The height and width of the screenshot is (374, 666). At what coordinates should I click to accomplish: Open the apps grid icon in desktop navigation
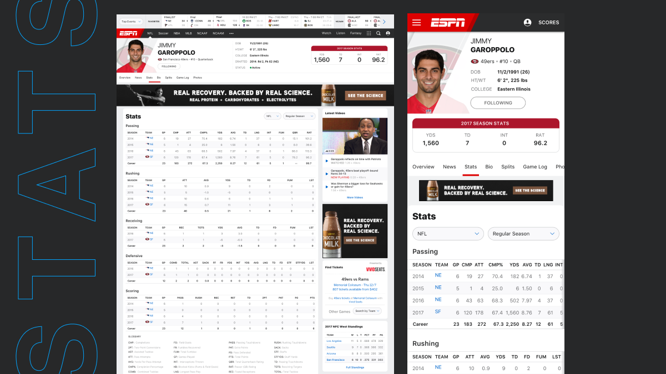pos(369,33)
